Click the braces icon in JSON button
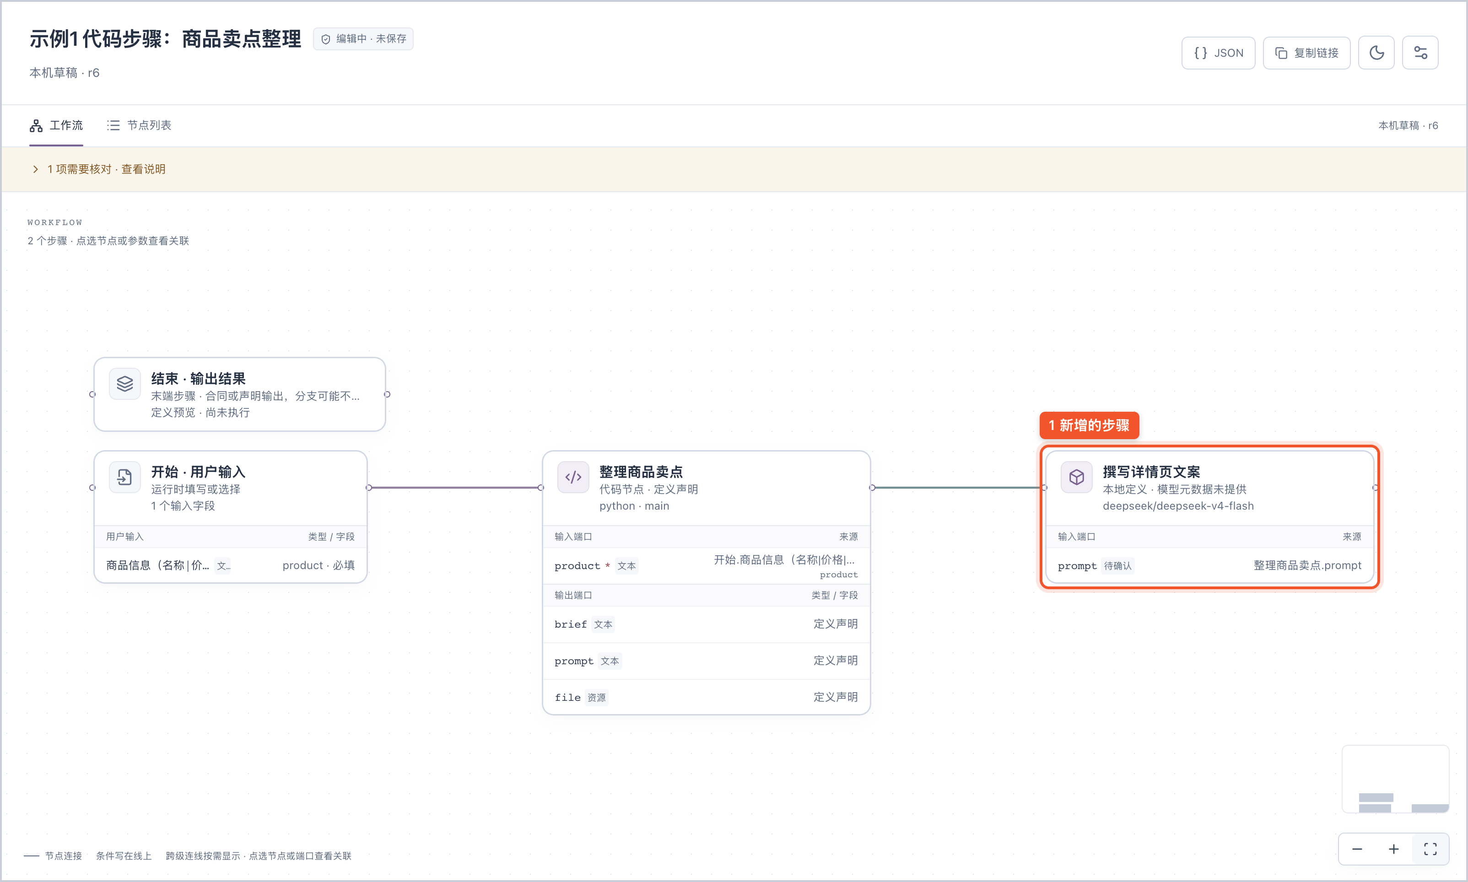This screenshot has height=882, width=1468. tap(1201, 53)
